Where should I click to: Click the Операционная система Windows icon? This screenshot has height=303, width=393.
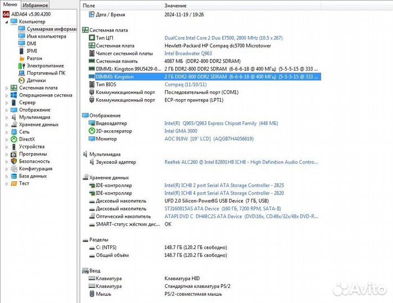14,95
